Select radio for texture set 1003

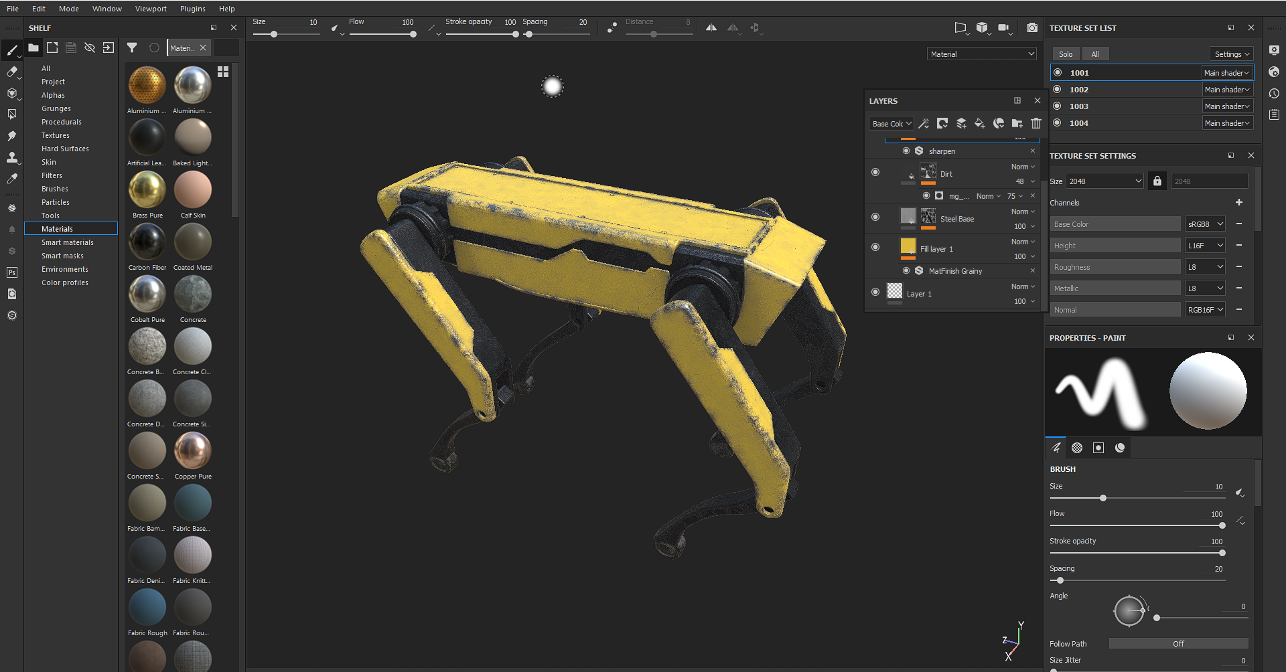tap(1057, 106)
